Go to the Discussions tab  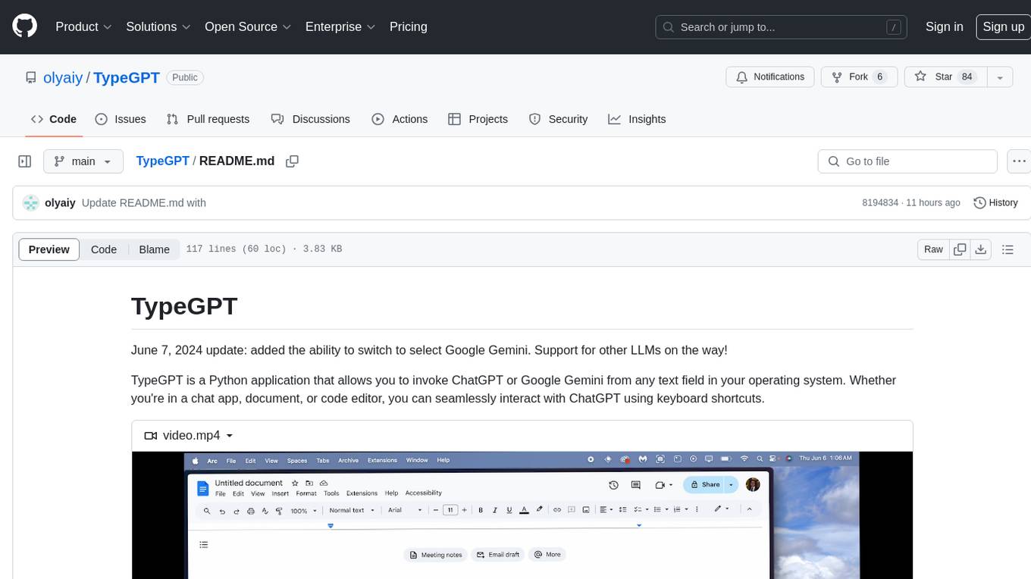coord(310,119)
